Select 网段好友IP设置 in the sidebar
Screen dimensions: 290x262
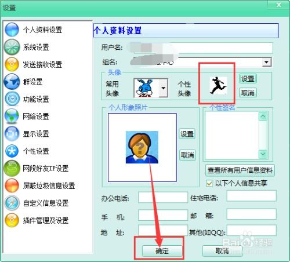(45, 168)
